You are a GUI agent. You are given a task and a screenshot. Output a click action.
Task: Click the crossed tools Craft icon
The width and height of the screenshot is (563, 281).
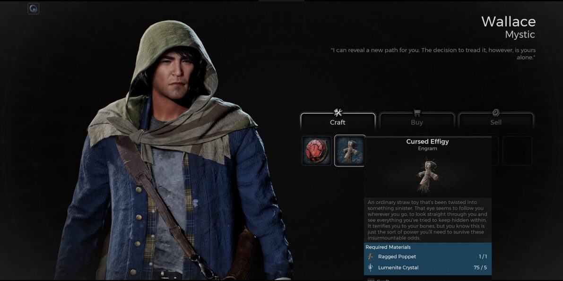click(338, 112)
